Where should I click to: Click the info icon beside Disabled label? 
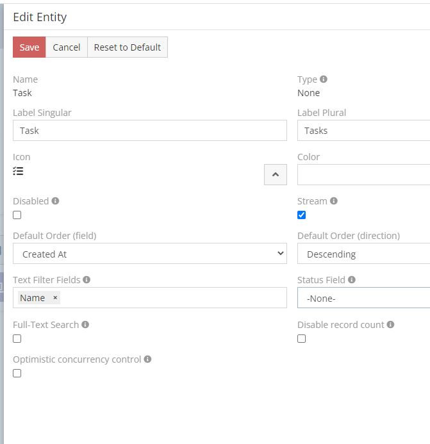[55, 201]
